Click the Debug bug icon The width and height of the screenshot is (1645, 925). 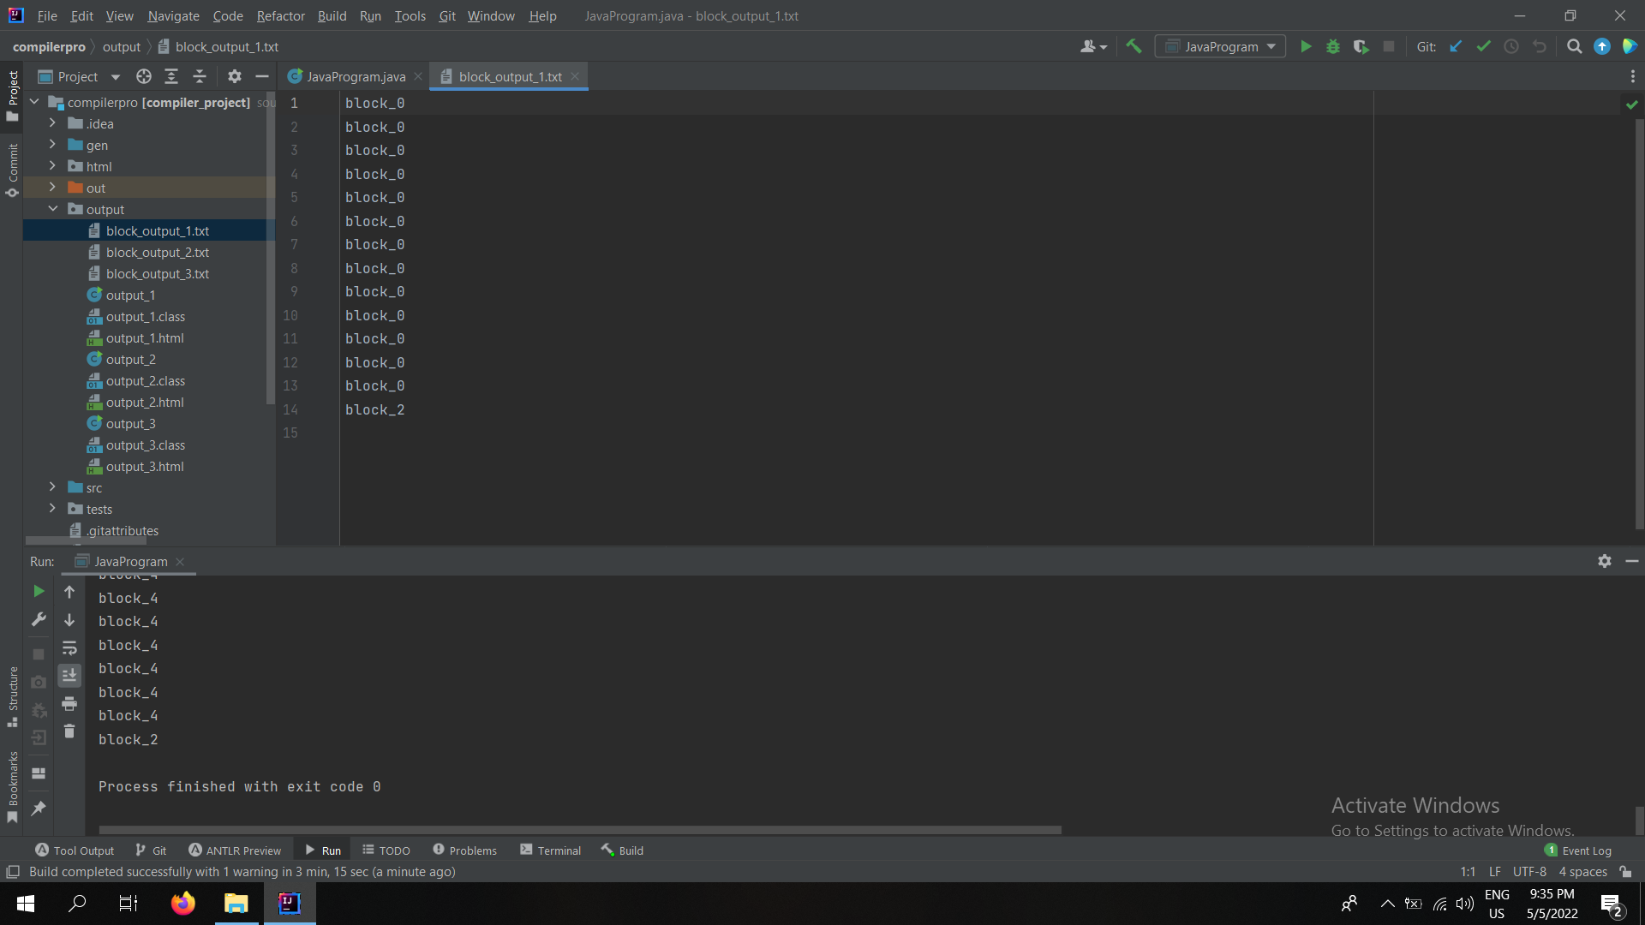[1333, 47]
